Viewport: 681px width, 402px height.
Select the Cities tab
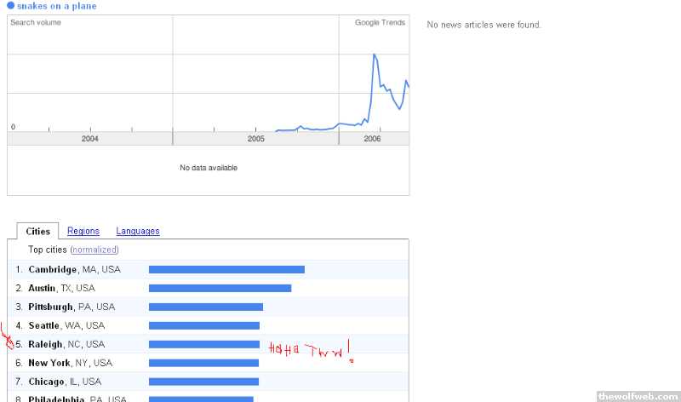pyautogui.click(x=38, y=231)
